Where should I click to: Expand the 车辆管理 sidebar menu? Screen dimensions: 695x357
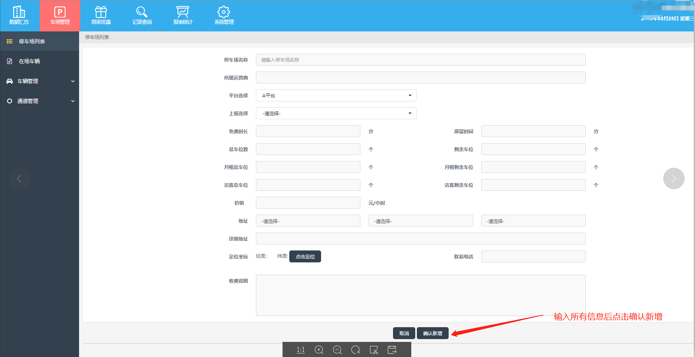pyautogui.click(x=40, y=81)
